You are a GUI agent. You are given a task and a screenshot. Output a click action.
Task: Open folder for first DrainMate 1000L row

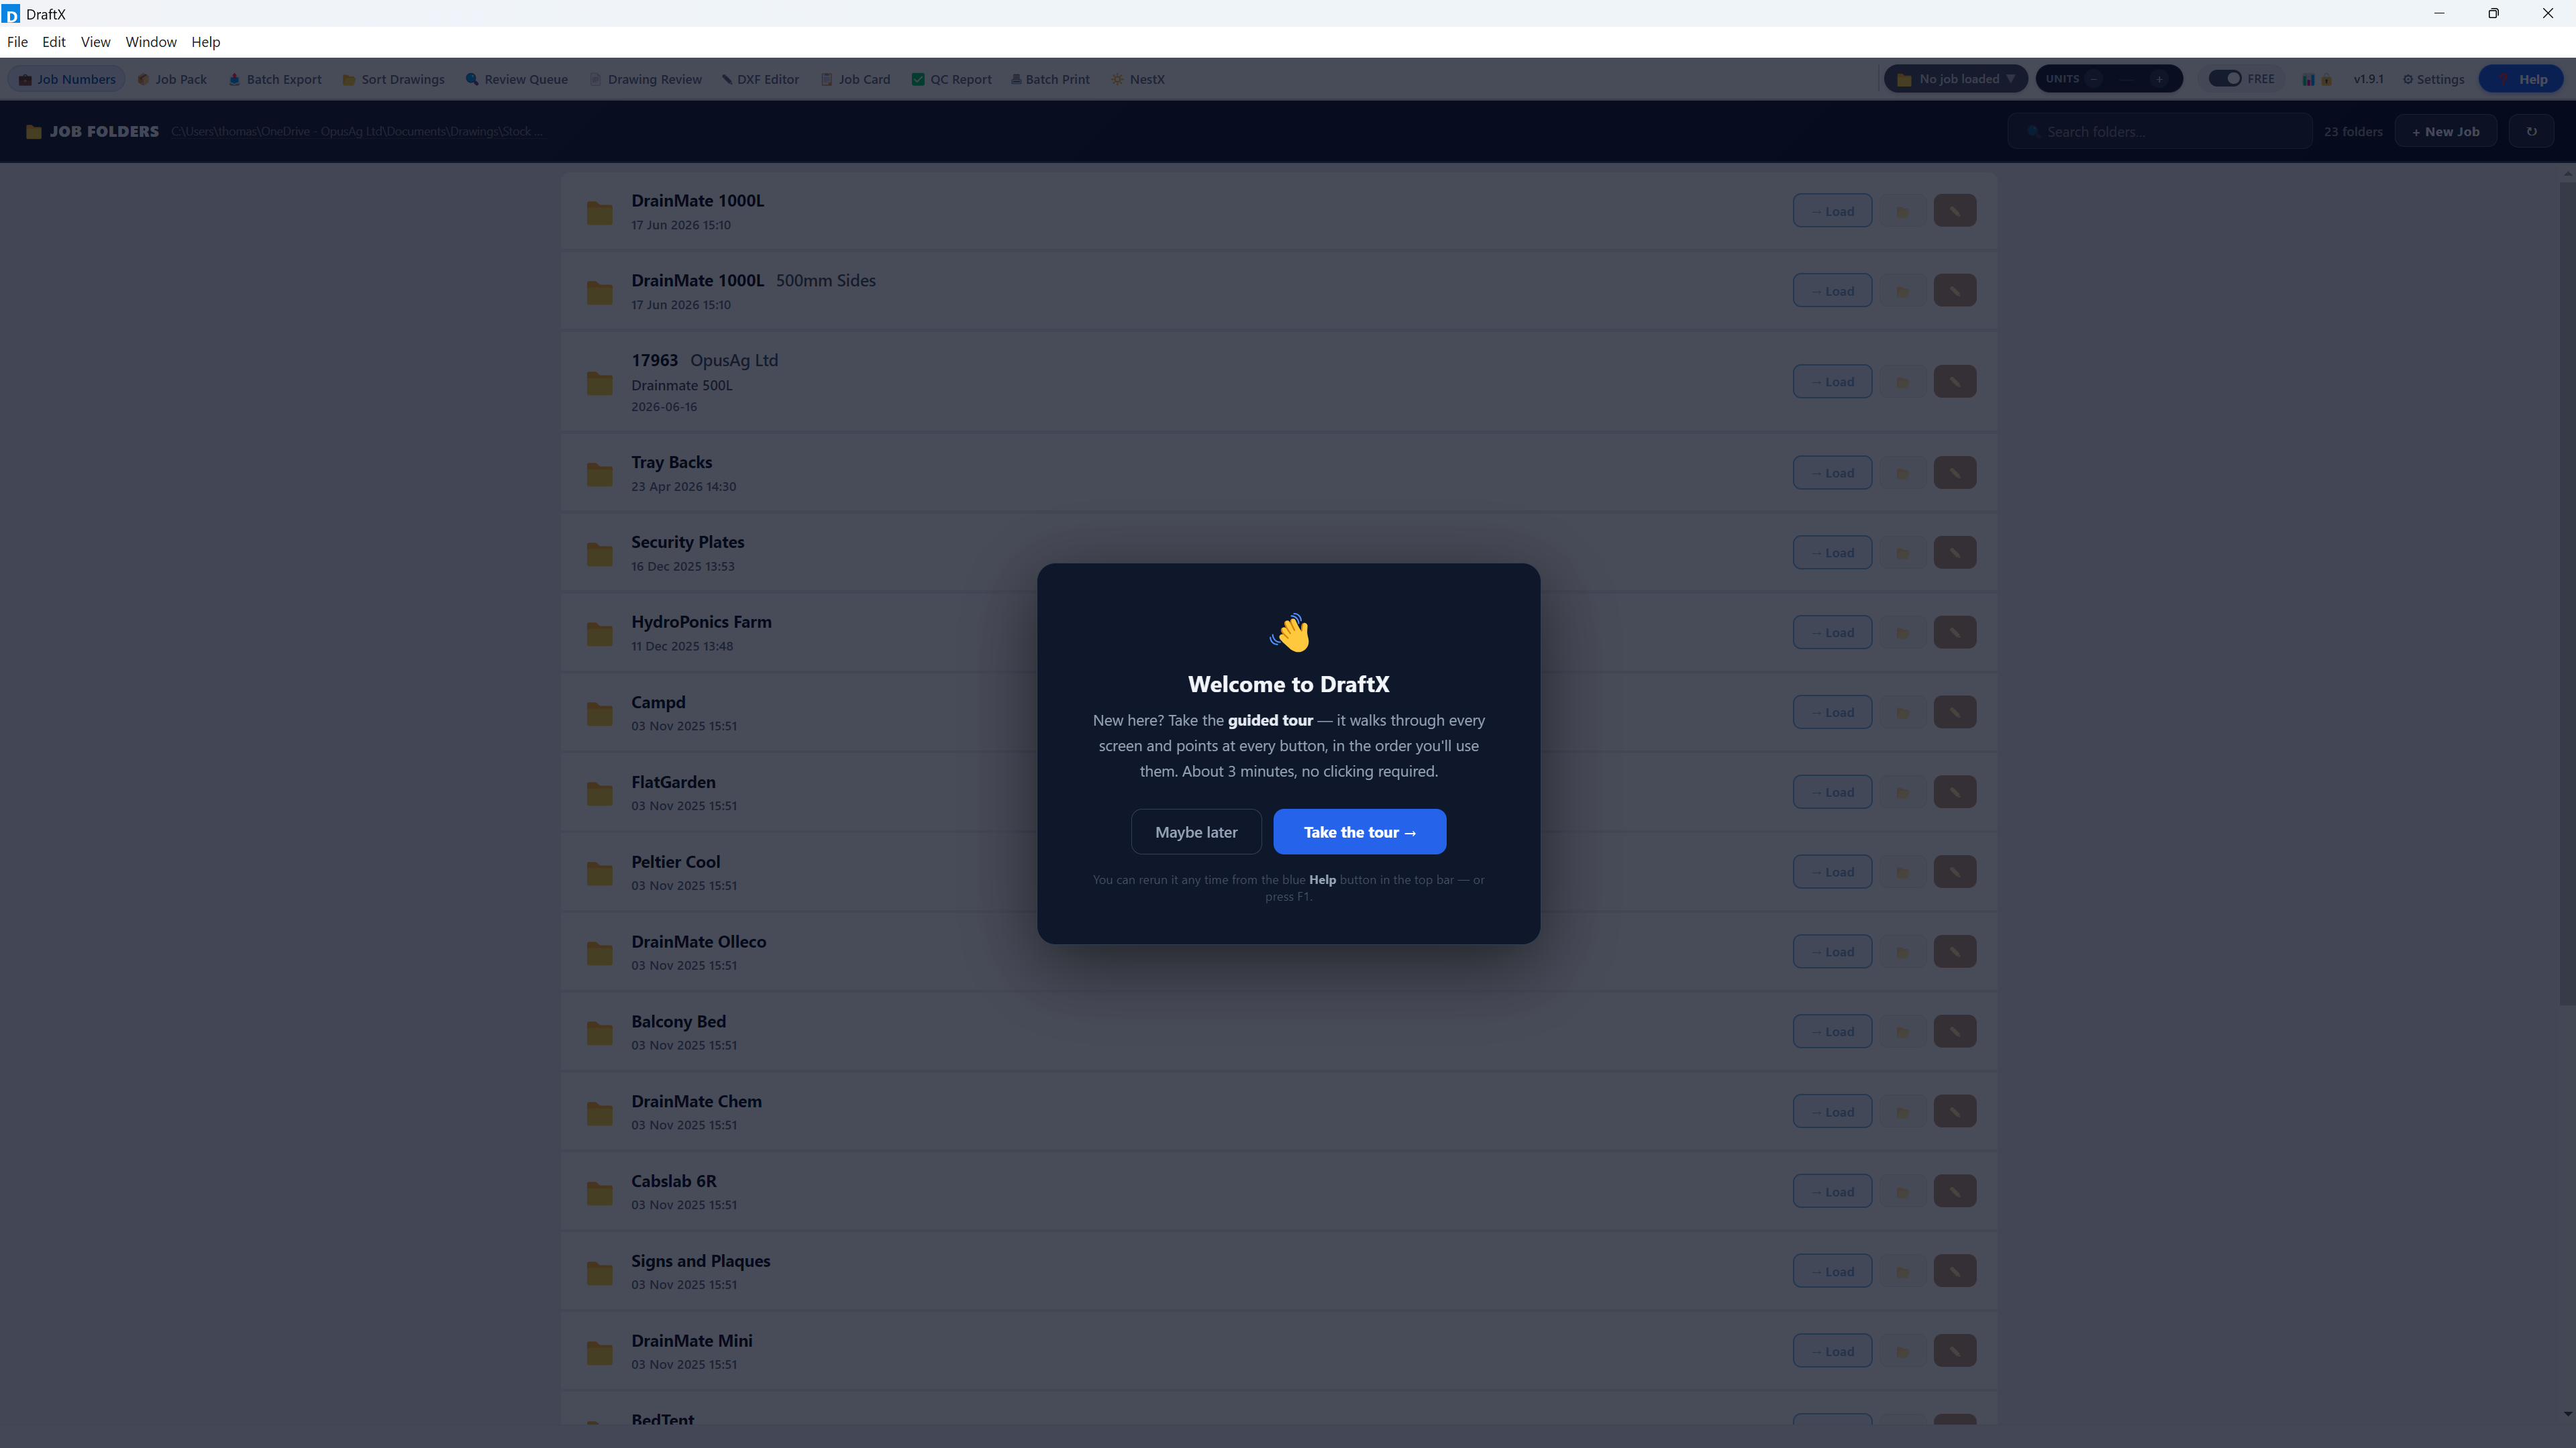coord(1903,211)
